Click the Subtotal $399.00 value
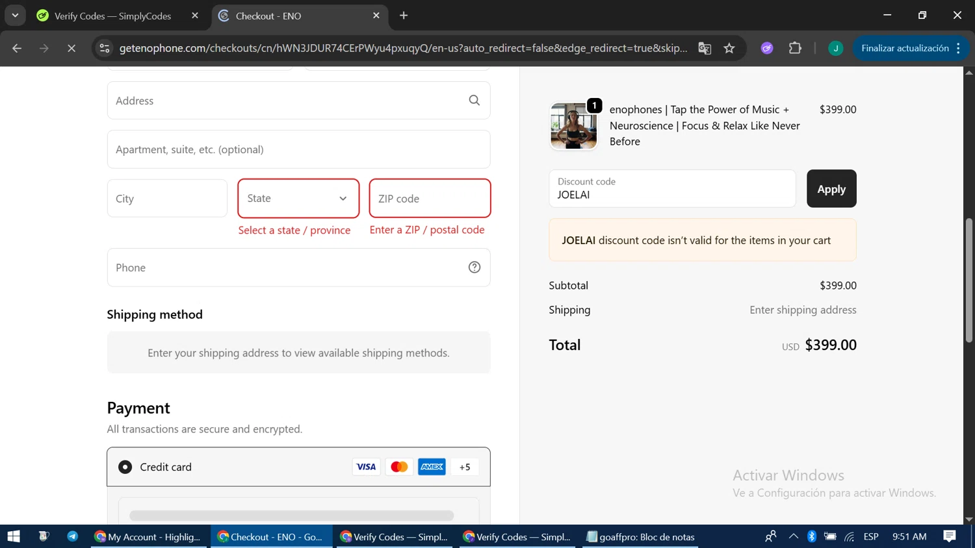 pos(838,285)
